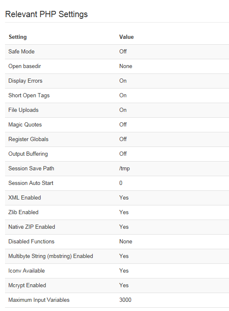229x311 pixels.
Task: Click the Short Open Tags label
Action: click(x=29, y=96)
